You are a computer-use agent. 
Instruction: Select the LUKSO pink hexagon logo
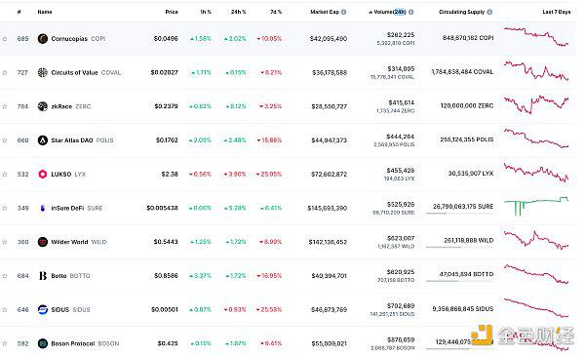[43, 174]
